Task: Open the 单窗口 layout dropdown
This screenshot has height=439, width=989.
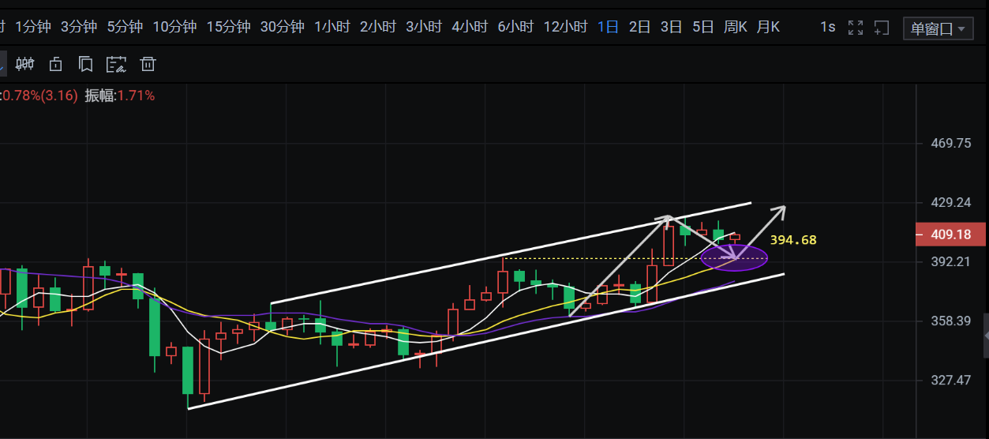Action: tap(938, 28)
